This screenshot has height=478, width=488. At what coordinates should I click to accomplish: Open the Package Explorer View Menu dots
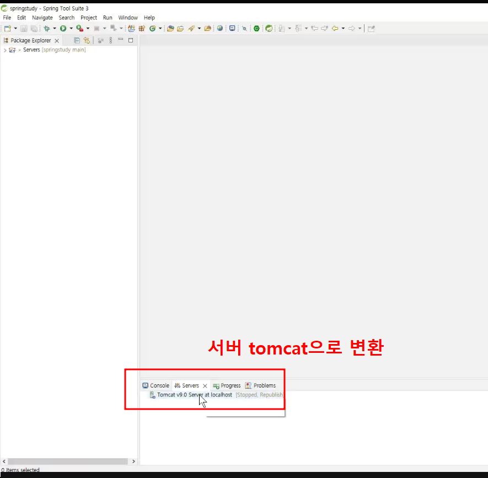[x=110, y=40]
